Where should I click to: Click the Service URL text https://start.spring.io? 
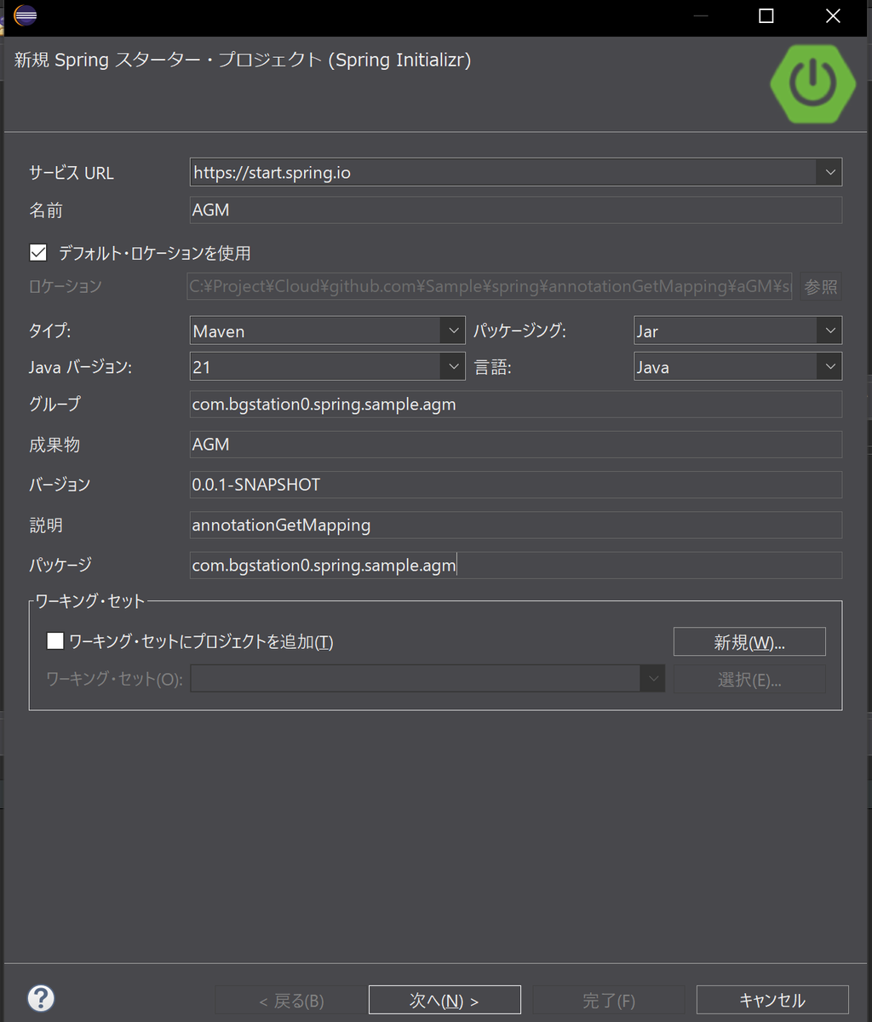272,173
